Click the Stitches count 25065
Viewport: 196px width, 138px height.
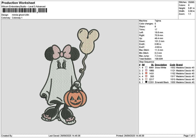191,2
